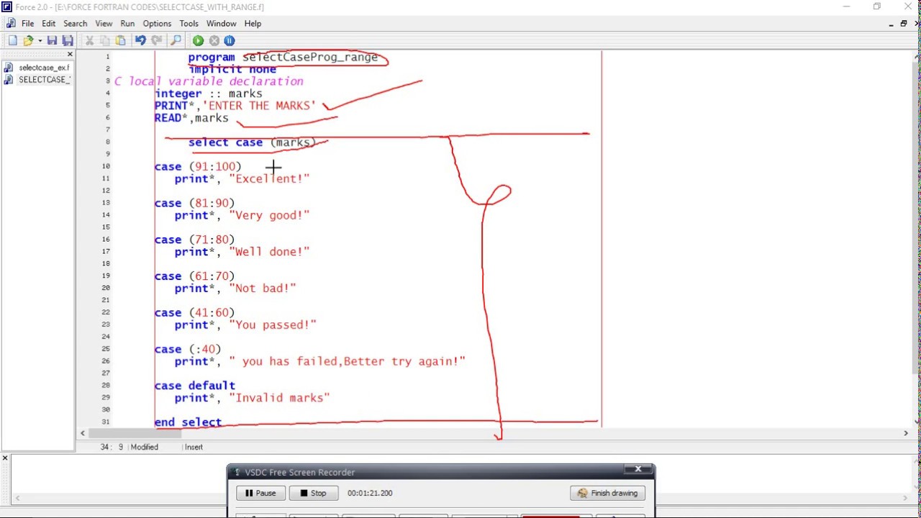Click the "Not bad!" print line
The width and height of the screenshot is (921, 518).
tap(235, 288)
